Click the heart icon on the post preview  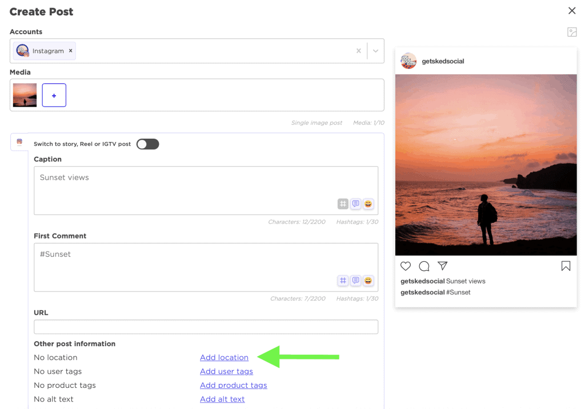click(x=406, y=266)
